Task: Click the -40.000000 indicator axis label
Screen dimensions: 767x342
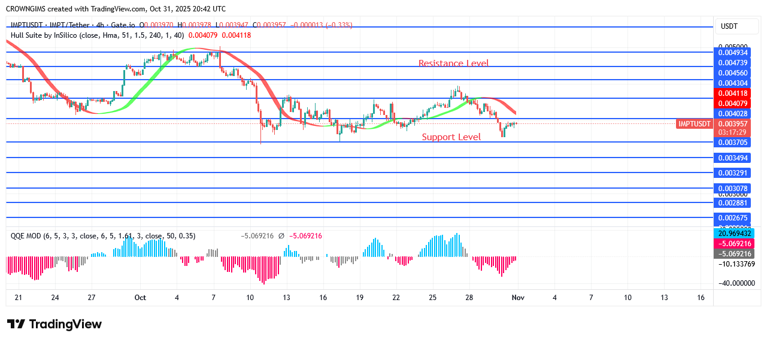Action: tap(736, 284)
